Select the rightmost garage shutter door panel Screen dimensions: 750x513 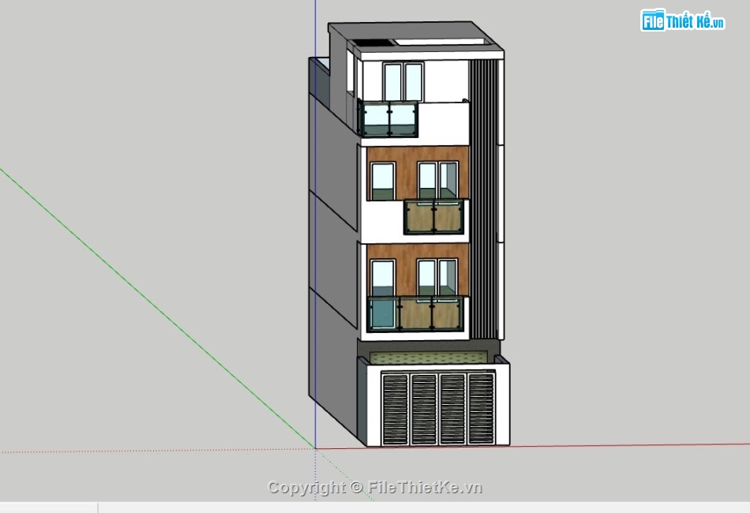[482, 409]
